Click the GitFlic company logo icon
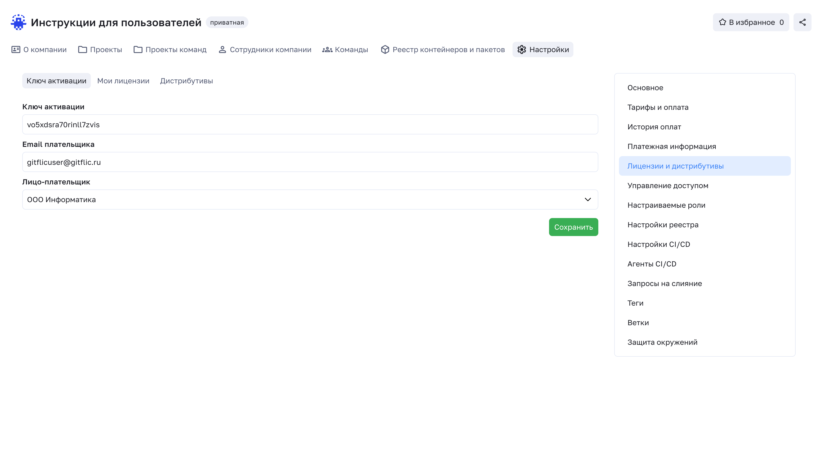The height and width of the screenshot is (462, 820). tap(18, 22)
